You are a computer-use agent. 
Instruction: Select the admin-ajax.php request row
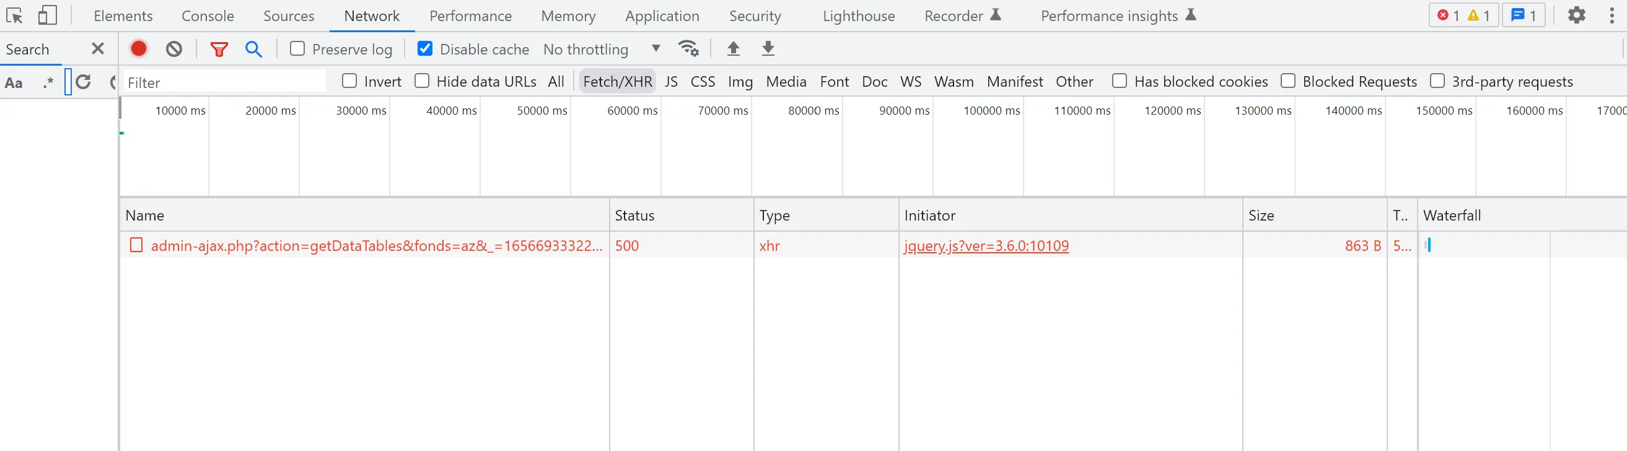tap(874, 245)
